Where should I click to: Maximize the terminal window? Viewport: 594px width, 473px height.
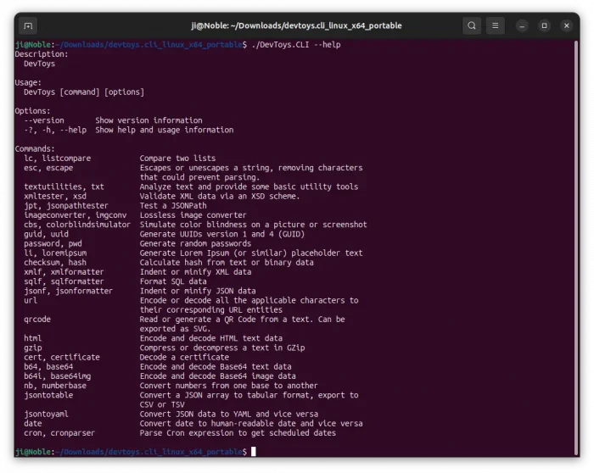coord(545,26)
